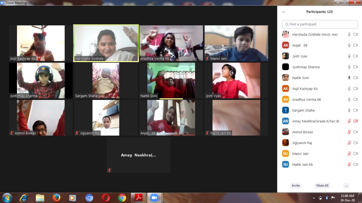Select Anjali 6B's video tile
This screenshot has width=362, height=203.
(171, 118)
